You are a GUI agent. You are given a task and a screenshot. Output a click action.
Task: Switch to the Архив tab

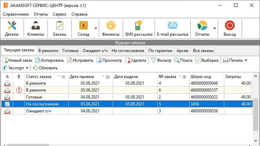coord(182,51)
